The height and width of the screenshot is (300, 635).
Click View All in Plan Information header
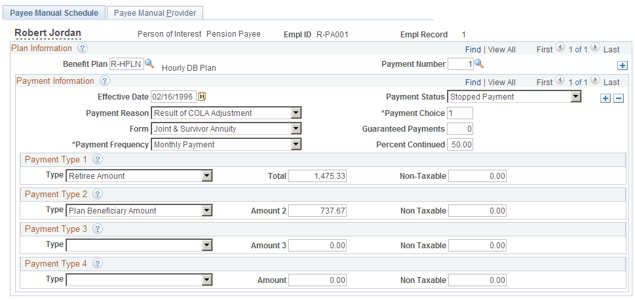[x=502, y=49]
